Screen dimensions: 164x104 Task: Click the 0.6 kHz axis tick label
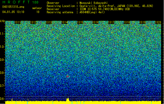2,99
